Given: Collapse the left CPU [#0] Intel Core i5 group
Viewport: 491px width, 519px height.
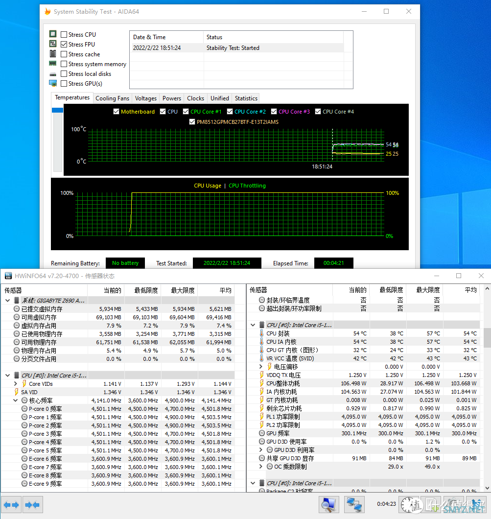Looking at the screenshot, I should (x=8, y=376).
